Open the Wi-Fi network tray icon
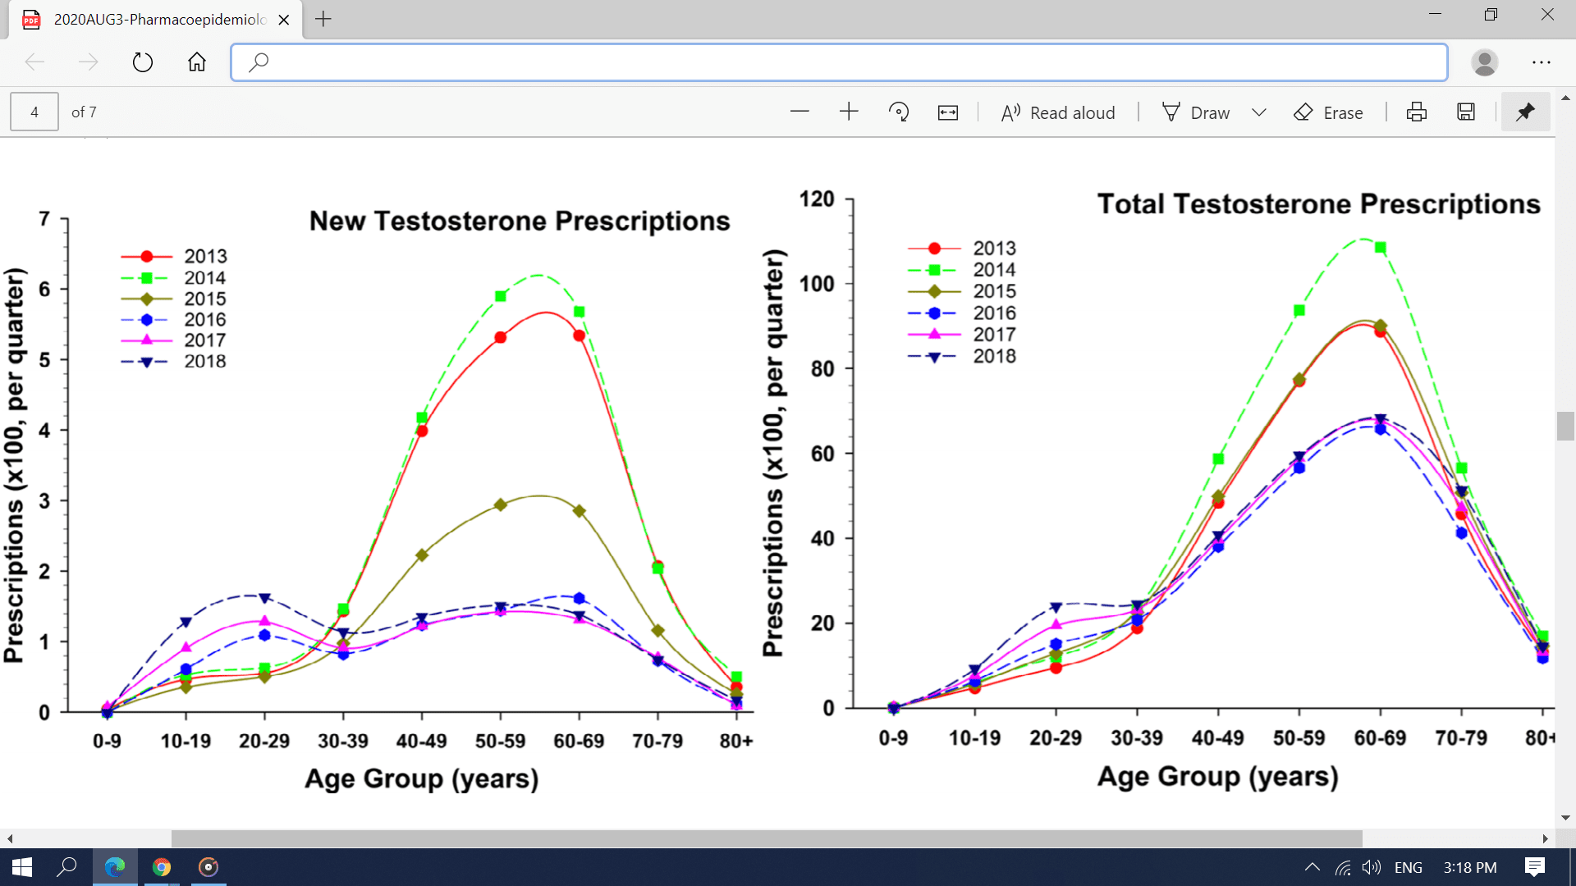1576x886 pixels. click(1343, 867)
